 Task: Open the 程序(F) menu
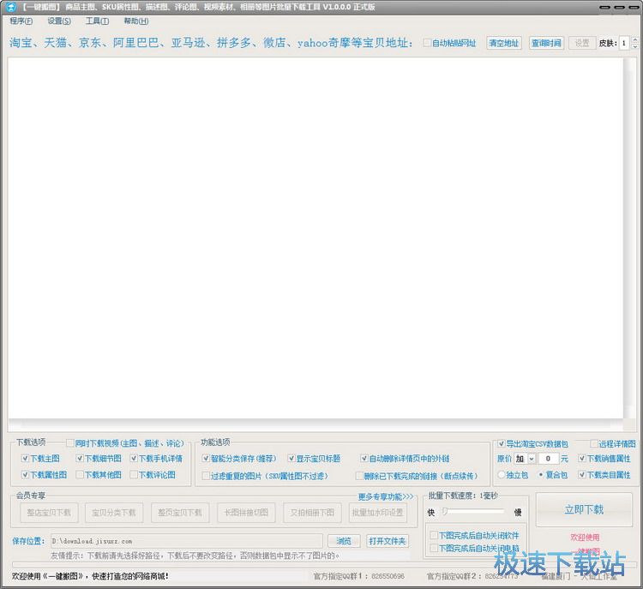[21, 21]
